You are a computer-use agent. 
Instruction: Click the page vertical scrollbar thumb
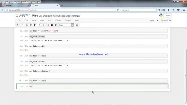click(186, 76)
